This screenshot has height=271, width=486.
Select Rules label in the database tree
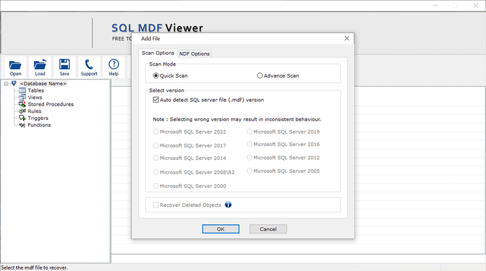click(x=35, y=111)
